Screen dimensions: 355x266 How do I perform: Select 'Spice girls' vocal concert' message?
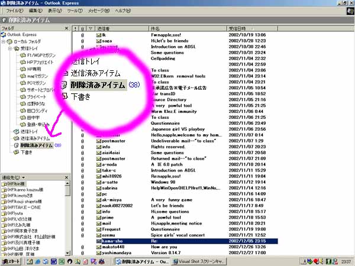point(177,235)
